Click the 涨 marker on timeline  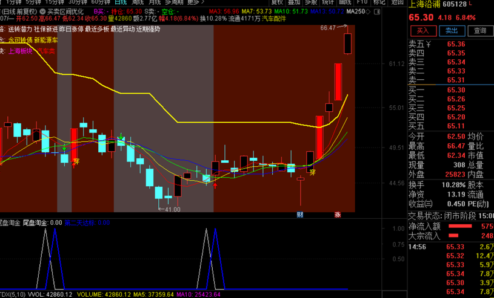[x=338, y=215]
